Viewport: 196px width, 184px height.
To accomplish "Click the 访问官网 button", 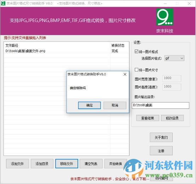I will (161, 178).
